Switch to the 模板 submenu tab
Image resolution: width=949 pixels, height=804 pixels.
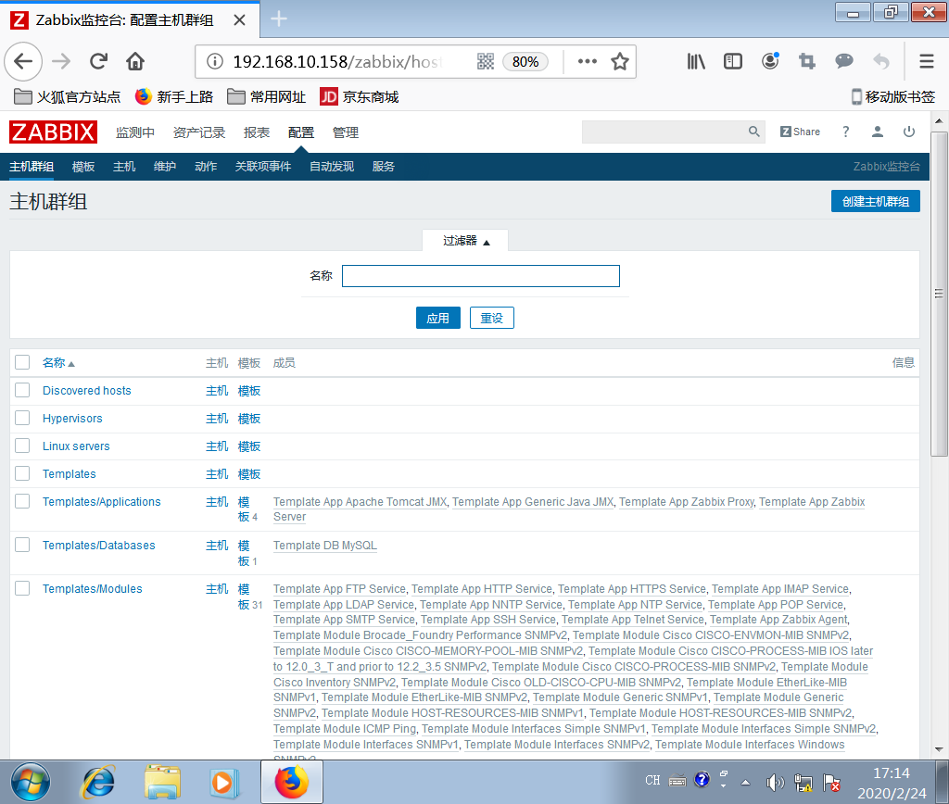[82, 167]
